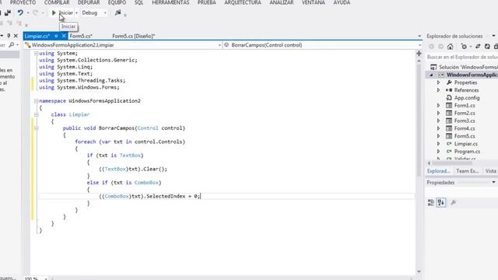Toggle Categorized view in Propiedades

430,202
